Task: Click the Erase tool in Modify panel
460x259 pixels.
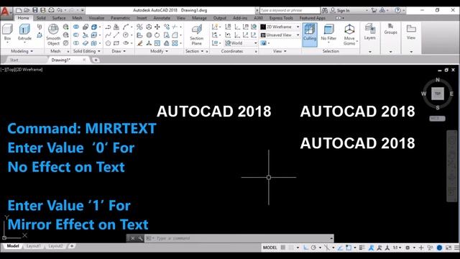Action: 140,43
